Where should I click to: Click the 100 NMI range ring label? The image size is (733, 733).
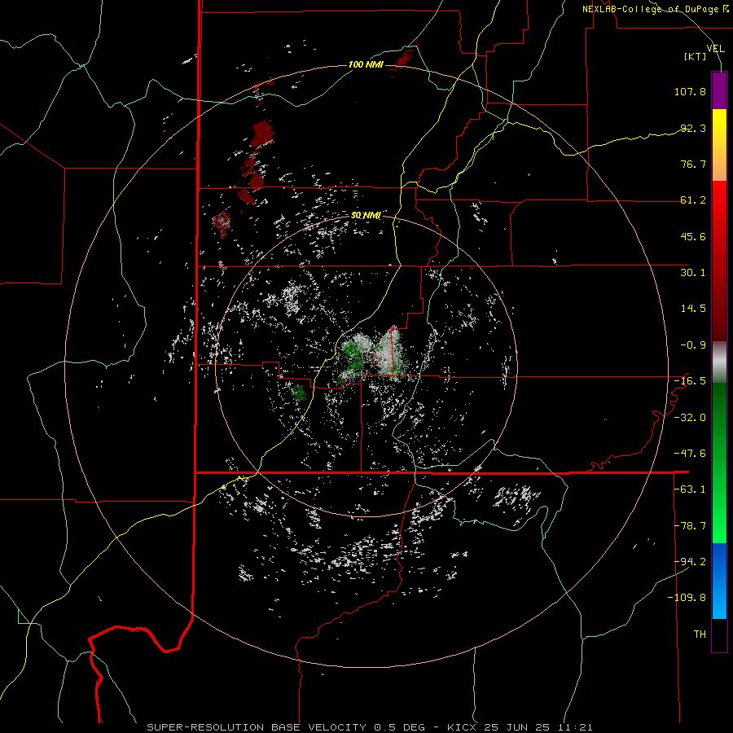click(x=366, y=64)
